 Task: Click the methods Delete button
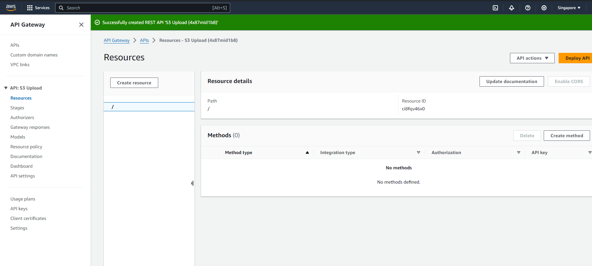point(527,136)
